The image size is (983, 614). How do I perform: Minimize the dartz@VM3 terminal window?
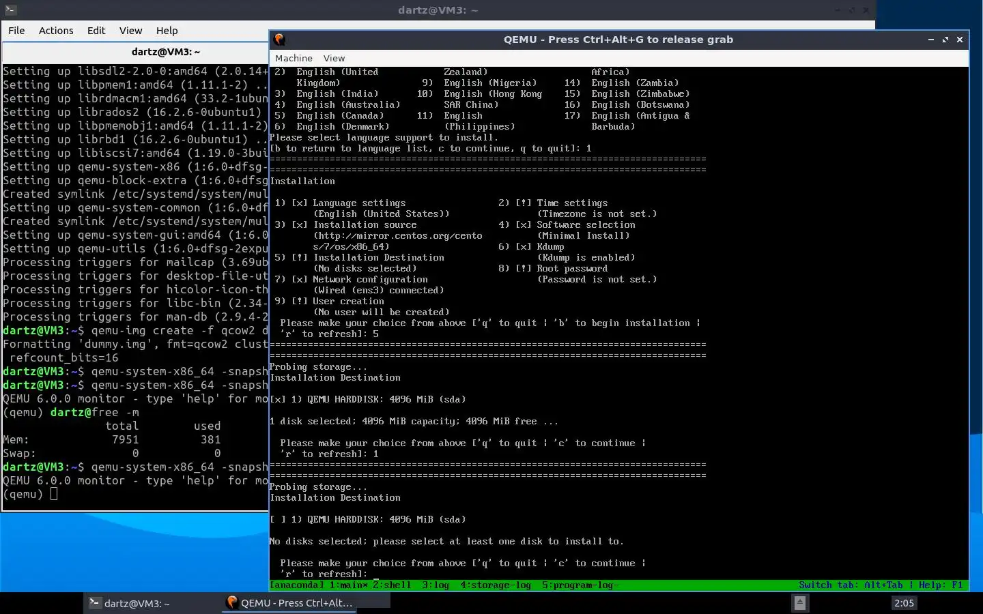(838, 10)
